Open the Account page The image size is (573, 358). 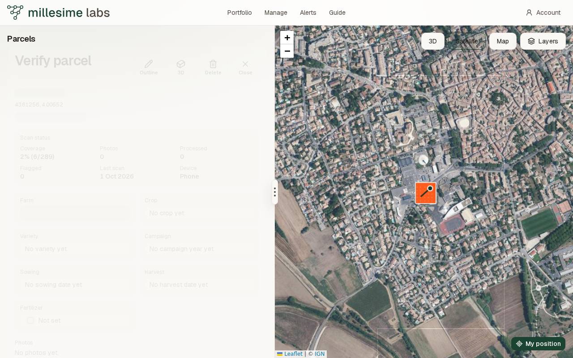(543, 13)
